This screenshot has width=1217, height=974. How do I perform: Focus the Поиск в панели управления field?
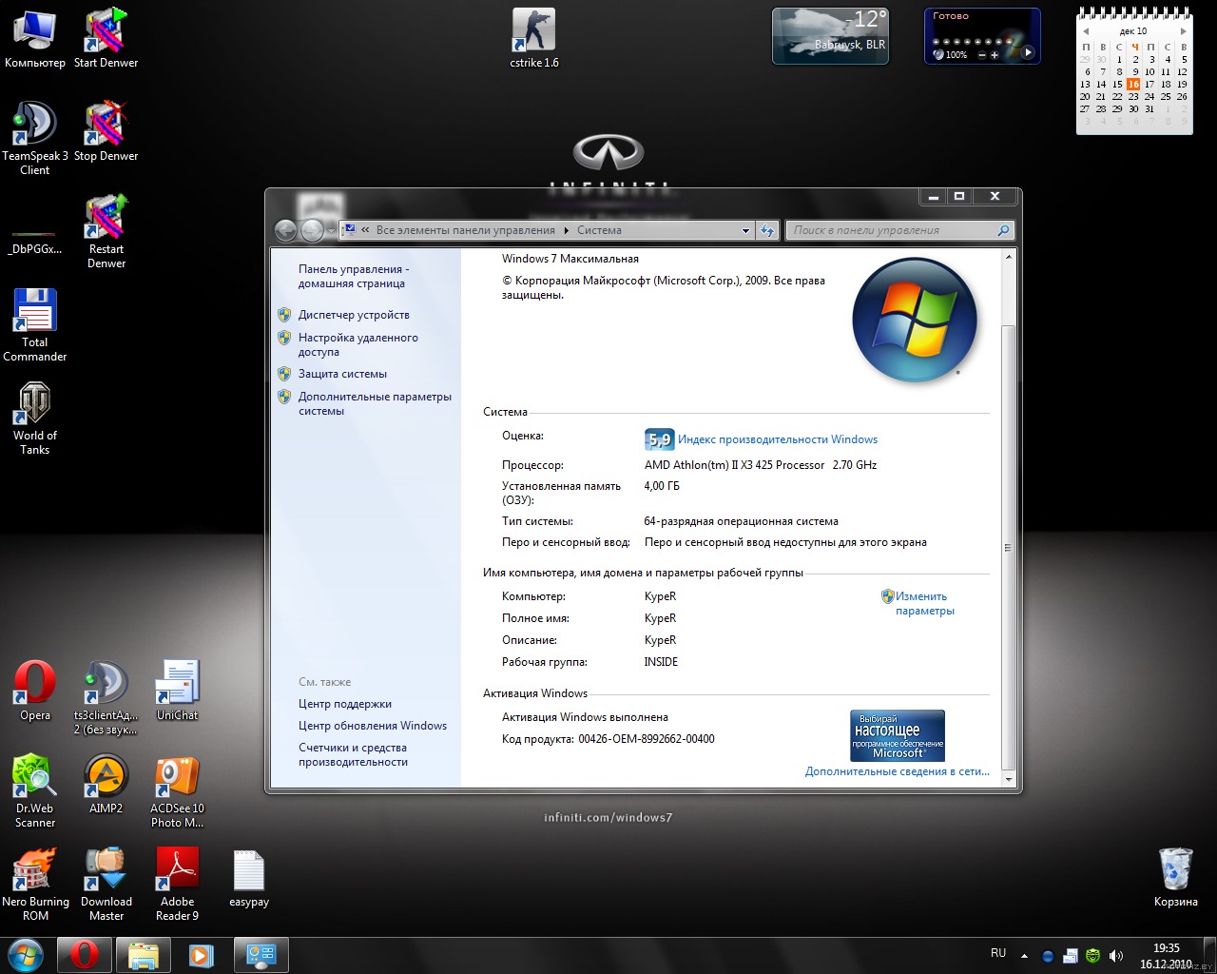coord(899,230)
